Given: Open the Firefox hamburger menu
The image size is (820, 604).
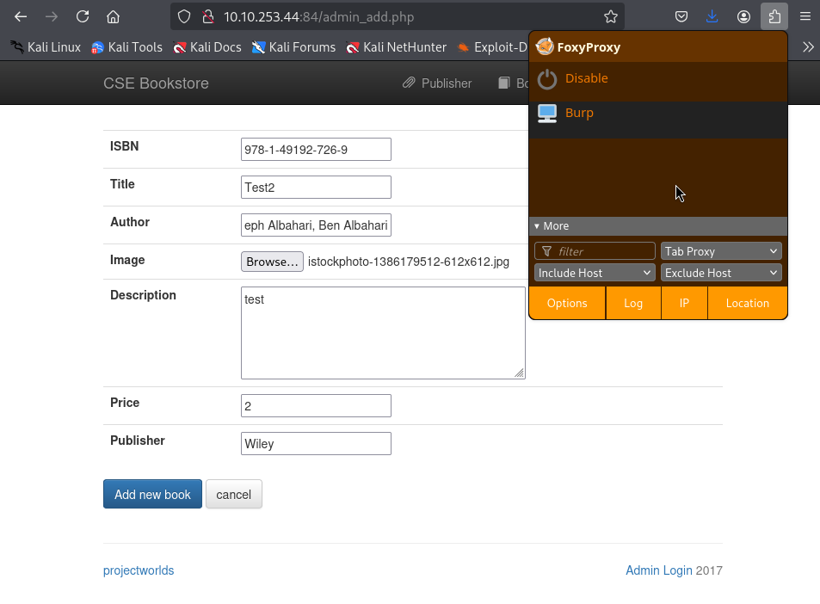Looking at the screenshot, I should (x=805, y=16).
